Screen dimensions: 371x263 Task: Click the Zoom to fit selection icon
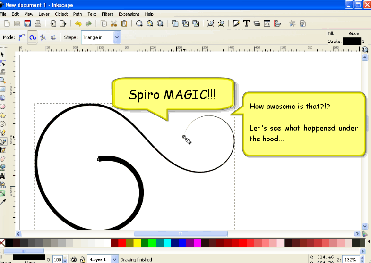[139, 24]
